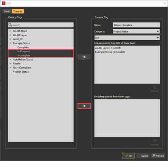Switch to the Static tab

(x=7, y=11)
